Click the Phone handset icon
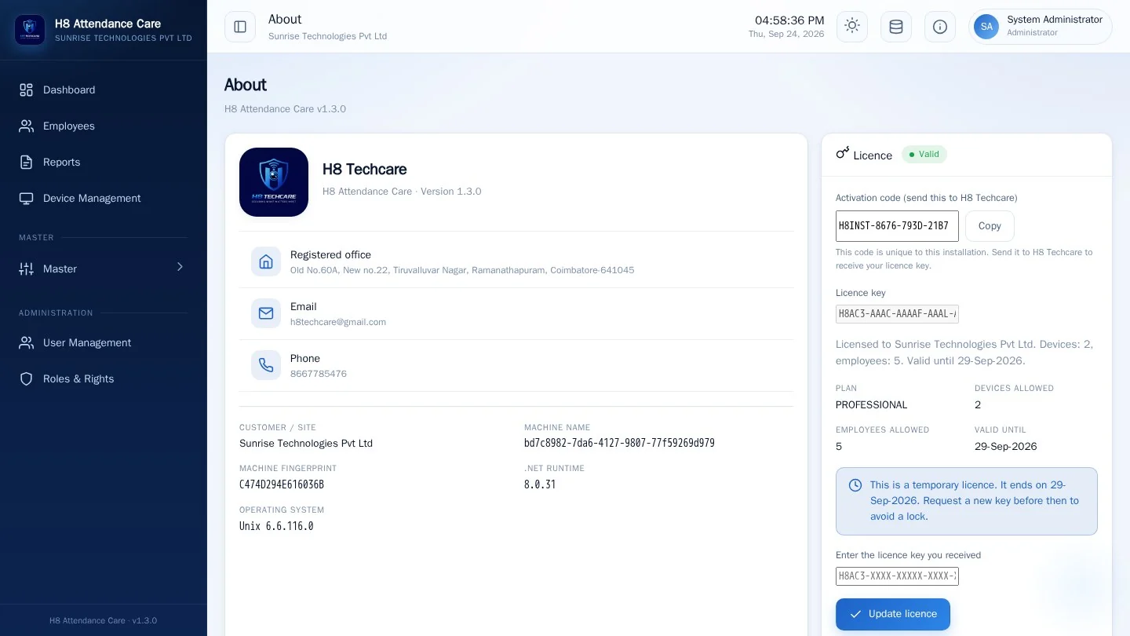Screen dimensions: 1130x636 [x=266, y=365]
